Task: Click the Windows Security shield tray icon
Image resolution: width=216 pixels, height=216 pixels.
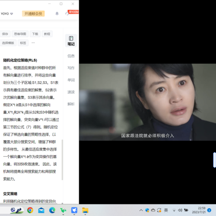Action: click(147, 210)
